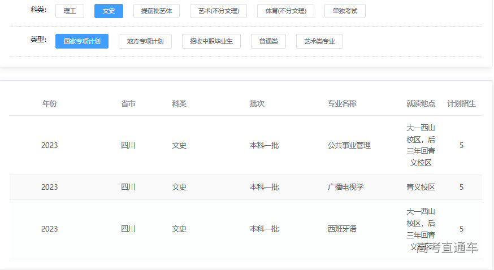Pick the 单独考试 category option
The image size is (494, 270).
tap(345, 11)
